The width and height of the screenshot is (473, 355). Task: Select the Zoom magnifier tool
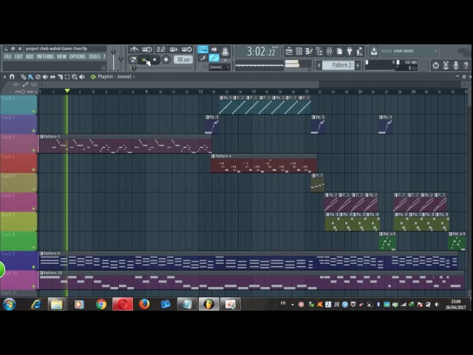[x=75, y=77]
